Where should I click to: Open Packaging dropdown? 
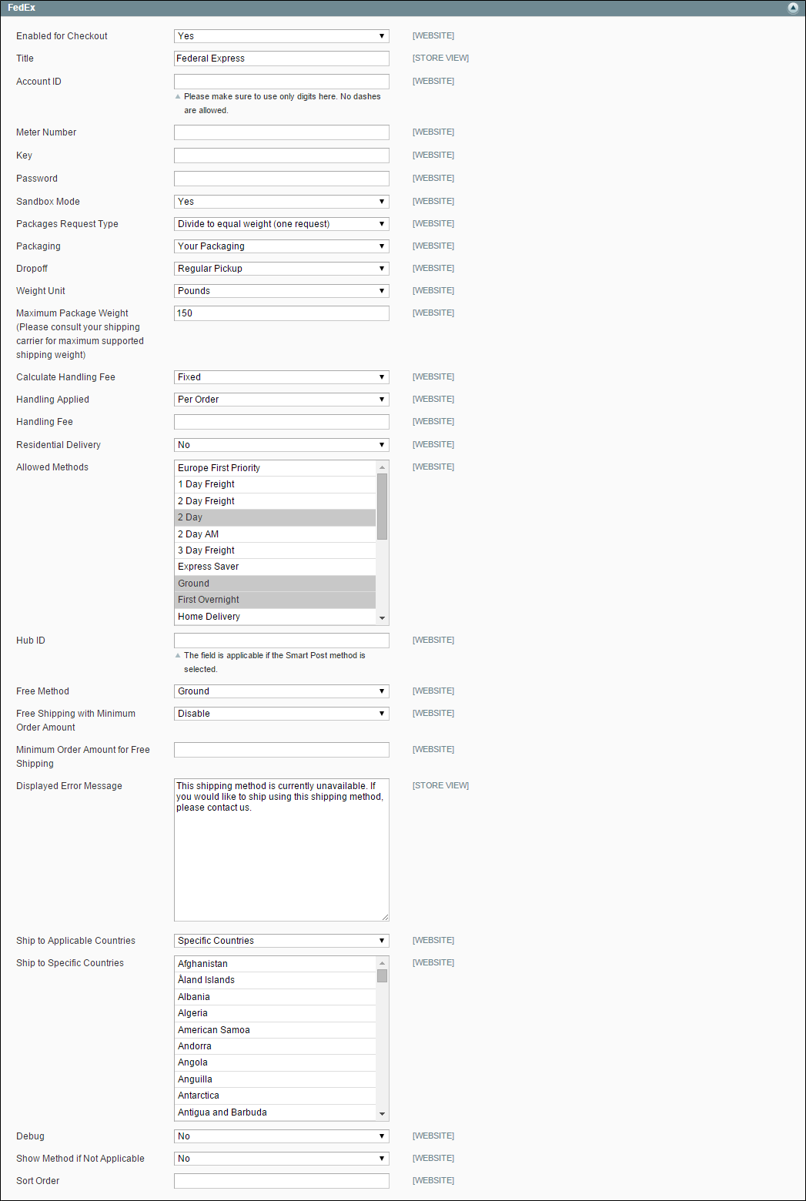point(282,246)
